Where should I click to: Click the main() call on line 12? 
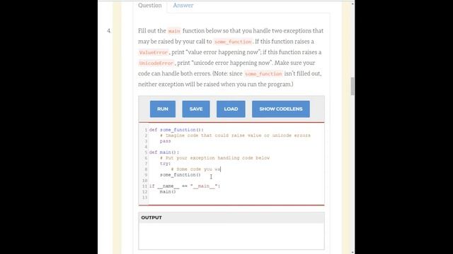[168, 192]
